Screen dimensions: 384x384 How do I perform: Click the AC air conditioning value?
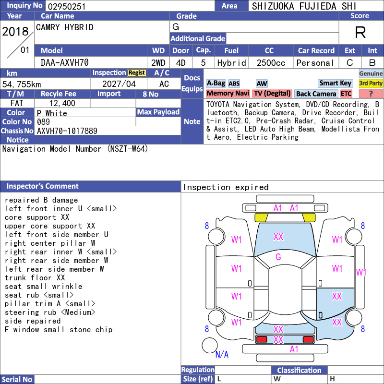coord(164,84)
